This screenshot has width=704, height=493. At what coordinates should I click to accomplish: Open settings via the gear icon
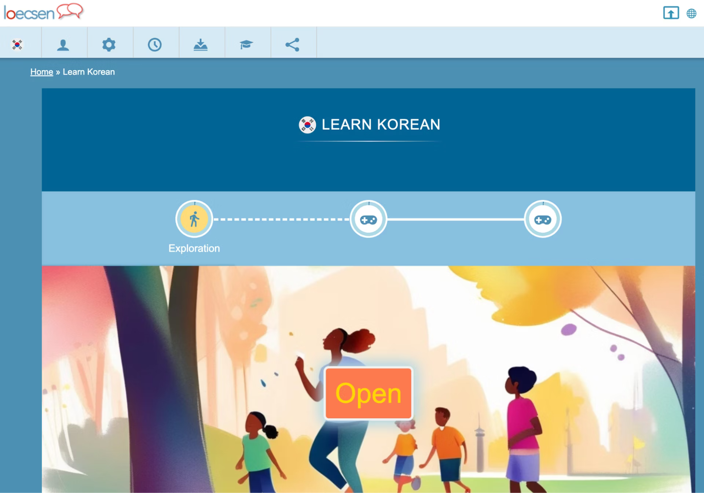point(109,45)
